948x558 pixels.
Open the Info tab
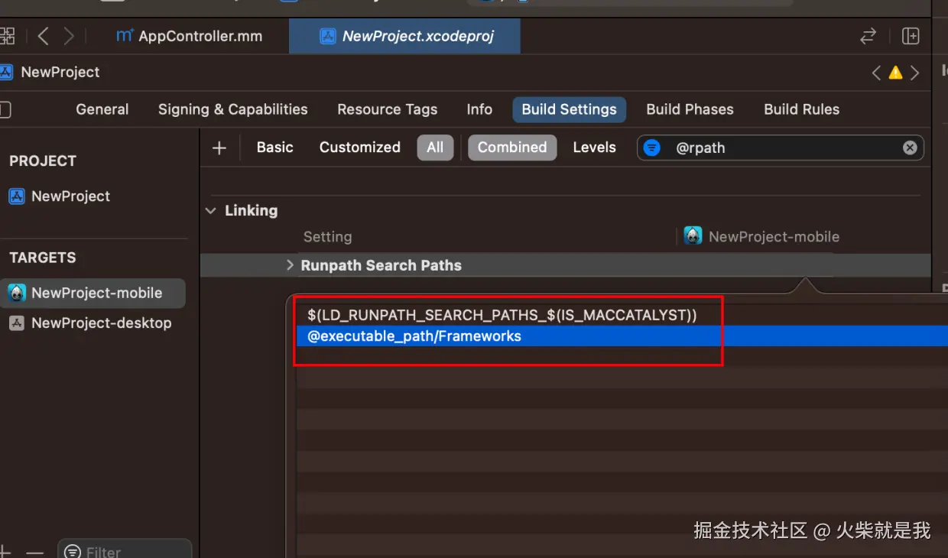[479, 109]
